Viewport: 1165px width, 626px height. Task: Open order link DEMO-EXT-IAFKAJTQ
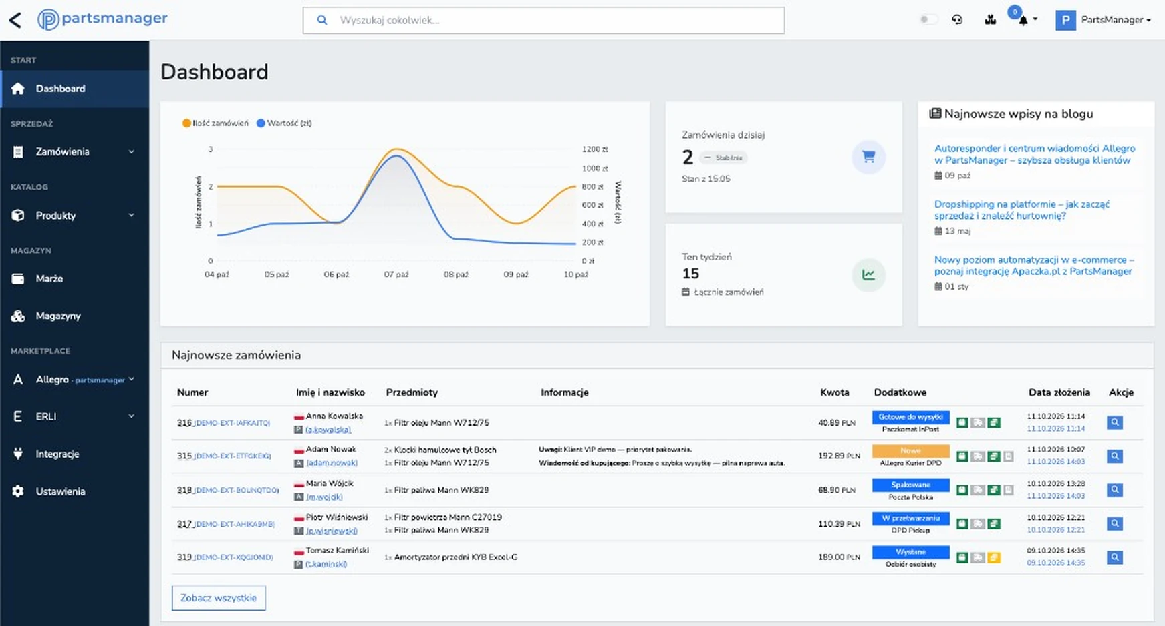click(232, 423)
